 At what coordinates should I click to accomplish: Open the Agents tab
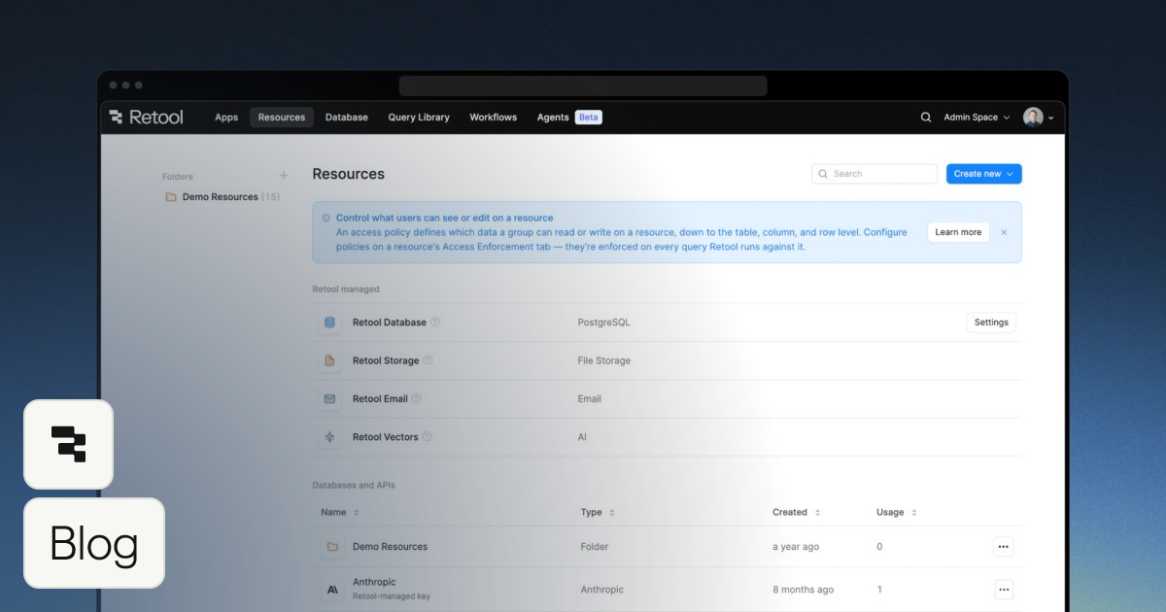tap(553, 118)
